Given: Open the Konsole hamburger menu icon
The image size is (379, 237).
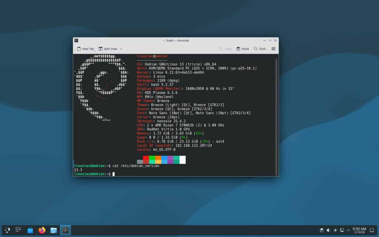Looking at the screenshot, I should click(273, 49).
